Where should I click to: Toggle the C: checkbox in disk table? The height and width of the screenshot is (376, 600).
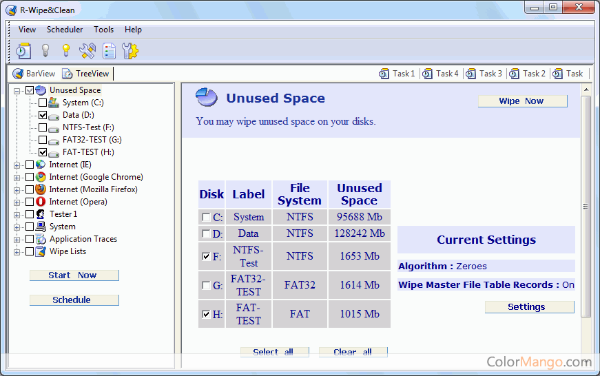[206, 218]
